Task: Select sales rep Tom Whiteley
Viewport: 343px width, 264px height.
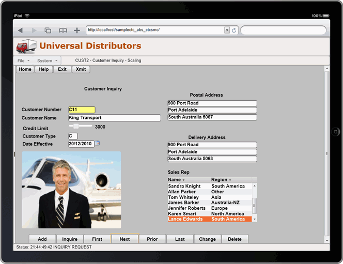Action: click(x=210, y=197)
